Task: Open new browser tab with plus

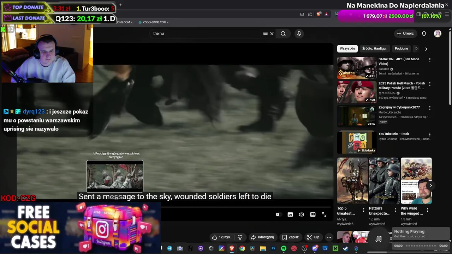Action: tap(120, 5)
